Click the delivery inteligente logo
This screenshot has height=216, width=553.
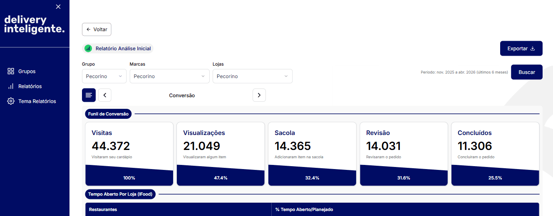(x=35, y=25)
